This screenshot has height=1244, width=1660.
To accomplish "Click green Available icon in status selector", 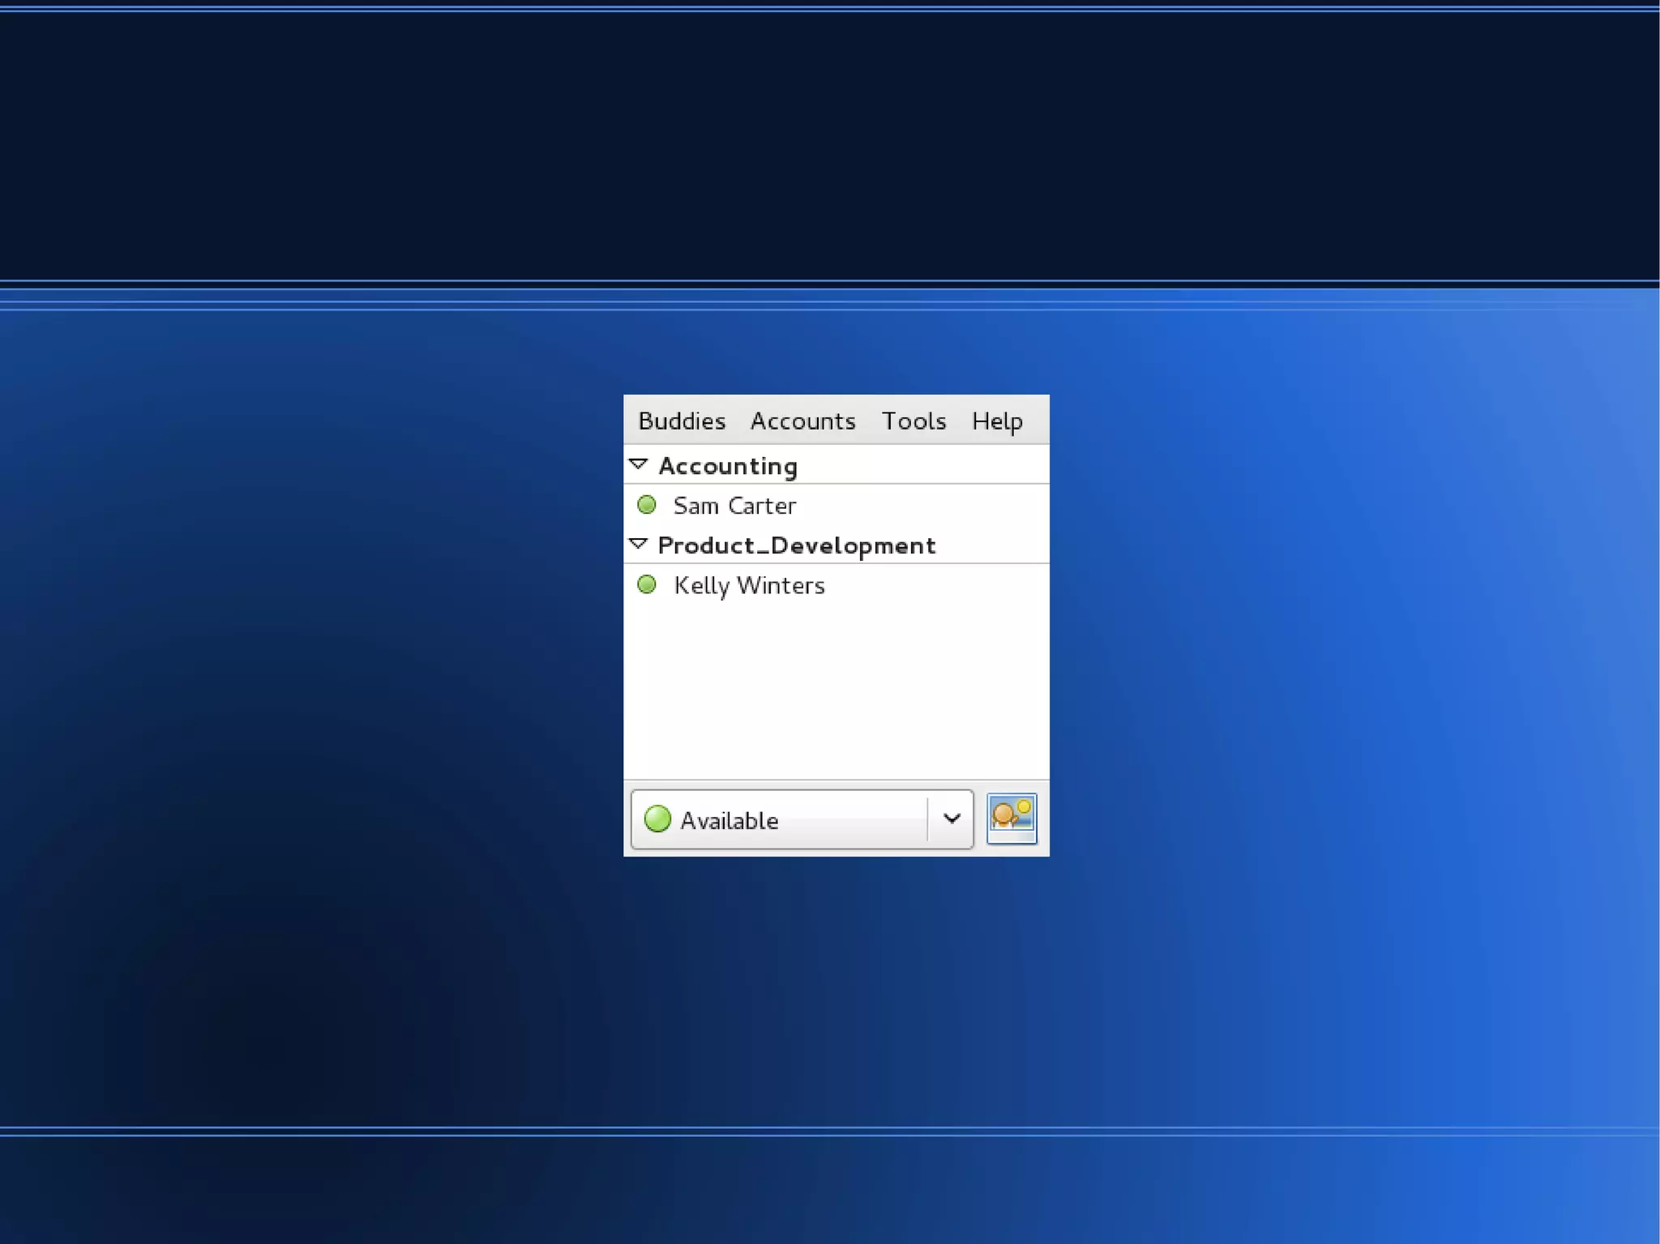I will pyautogui.click(x=657, y=819).
